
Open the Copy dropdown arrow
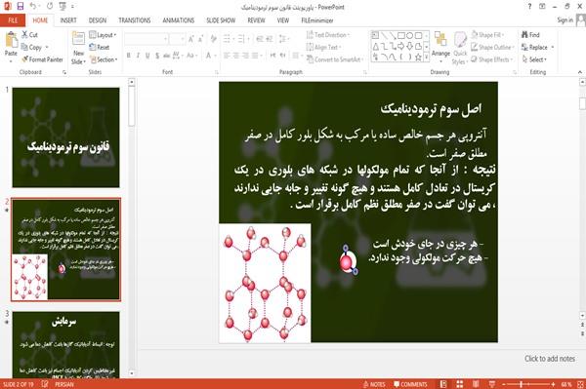coord(47,47)
